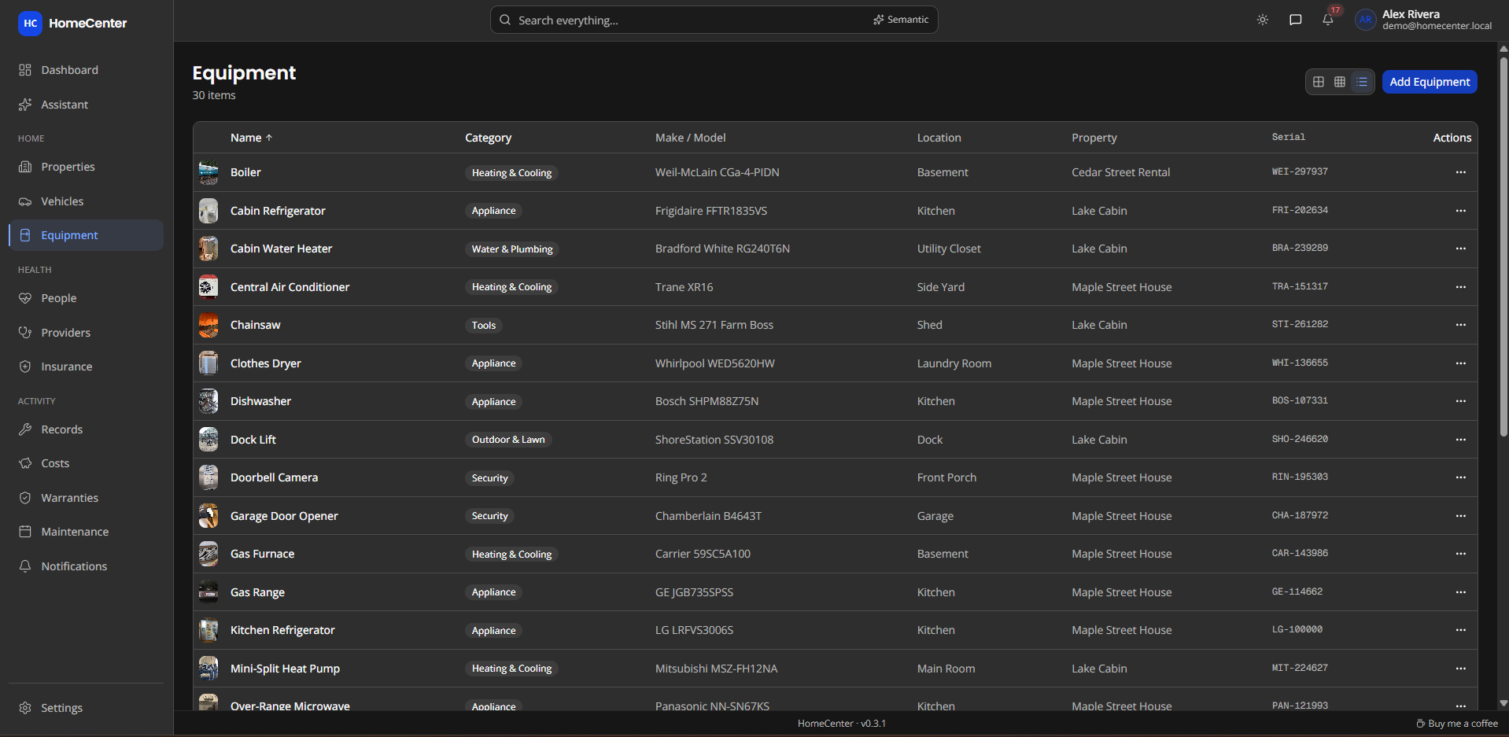Click Buy me a coffee link

1457,724
